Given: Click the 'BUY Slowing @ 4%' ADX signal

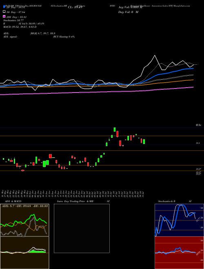Looking at the screenshot, I should (x=64, y=37).
